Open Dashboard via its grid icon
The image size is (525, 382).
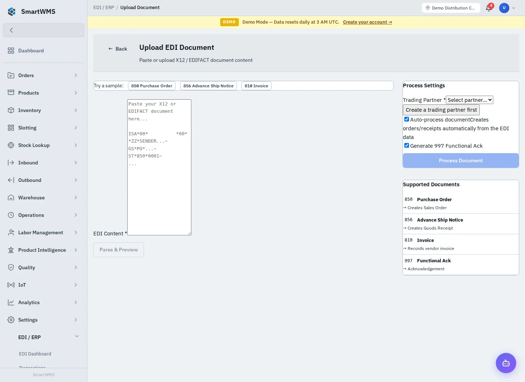tap(11, 51)
